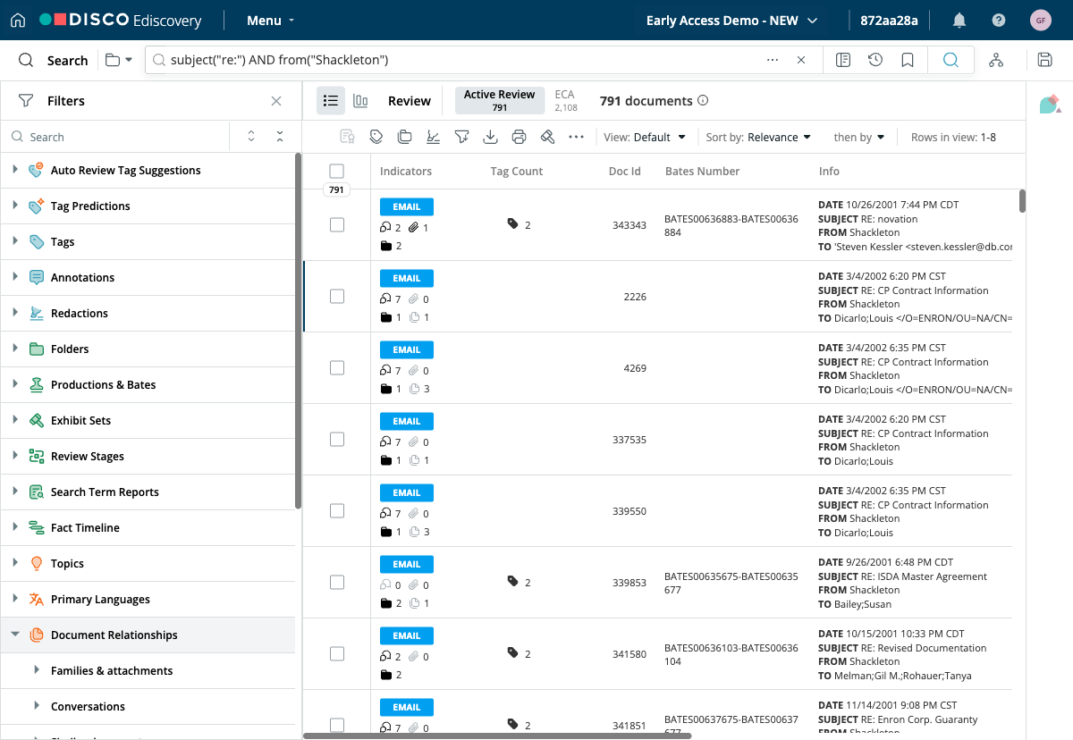Viewport: 1073px width, 740px height.
Task: Click the bookmark saved search icon
Action: point(908,60)
